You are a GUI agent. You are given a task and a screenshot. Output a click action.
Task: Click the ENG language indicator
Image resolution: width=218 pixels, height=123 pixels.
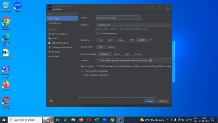[x=195, y=120]
